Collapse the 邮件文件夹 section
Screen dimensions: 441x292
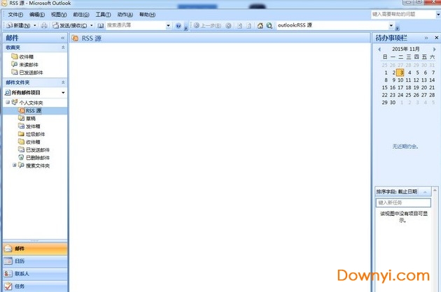tap(63, 82)
